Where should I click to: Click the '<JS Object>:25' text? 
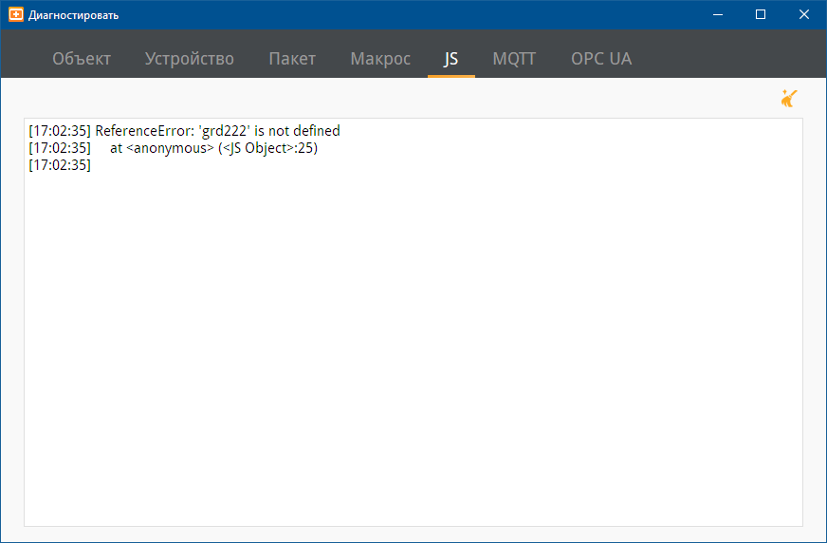pos(268,148)
